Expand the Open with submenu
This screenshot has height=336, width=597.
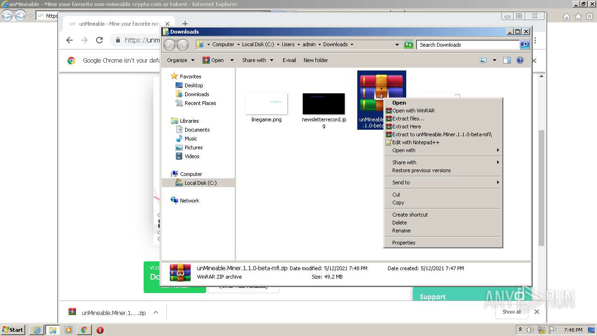443,150
